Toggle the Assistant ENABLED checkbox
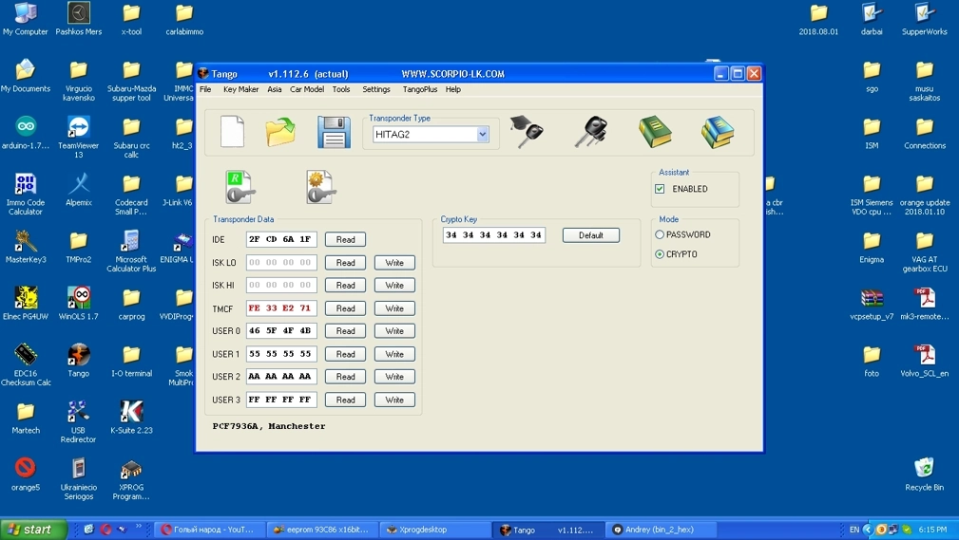 click(x=660, y=189)
